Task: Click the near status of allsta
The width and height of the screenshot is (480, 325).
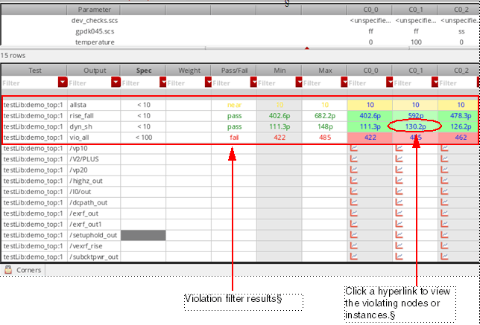Action: tap(234, 105)
